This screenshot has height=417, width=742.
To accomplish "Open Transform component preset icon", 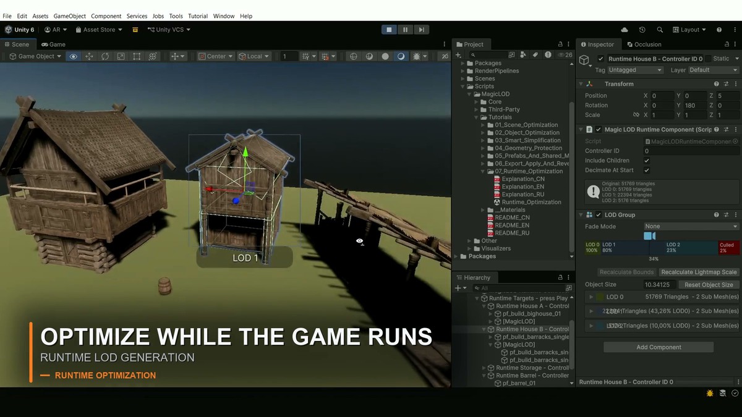I will tap(726, 84).
